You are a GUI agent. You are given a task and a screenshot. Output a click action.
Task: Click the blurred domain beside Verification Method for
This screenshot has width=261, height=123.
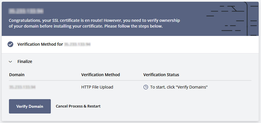coord(77,44)
